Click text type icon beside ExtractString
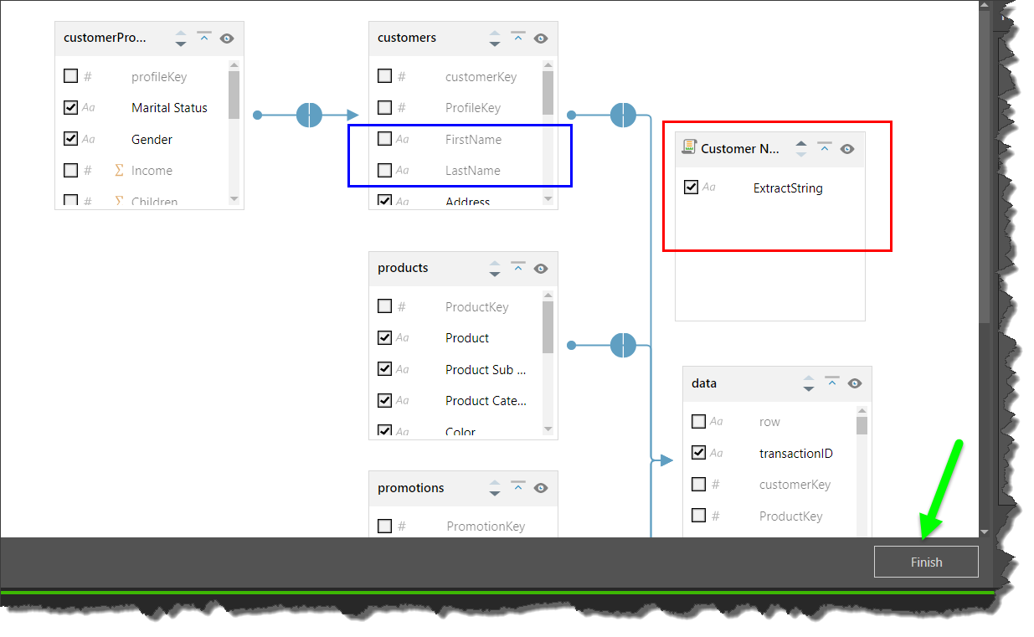Image resolution: width=1034 pixels, height=637 pixels. point(709,188)
